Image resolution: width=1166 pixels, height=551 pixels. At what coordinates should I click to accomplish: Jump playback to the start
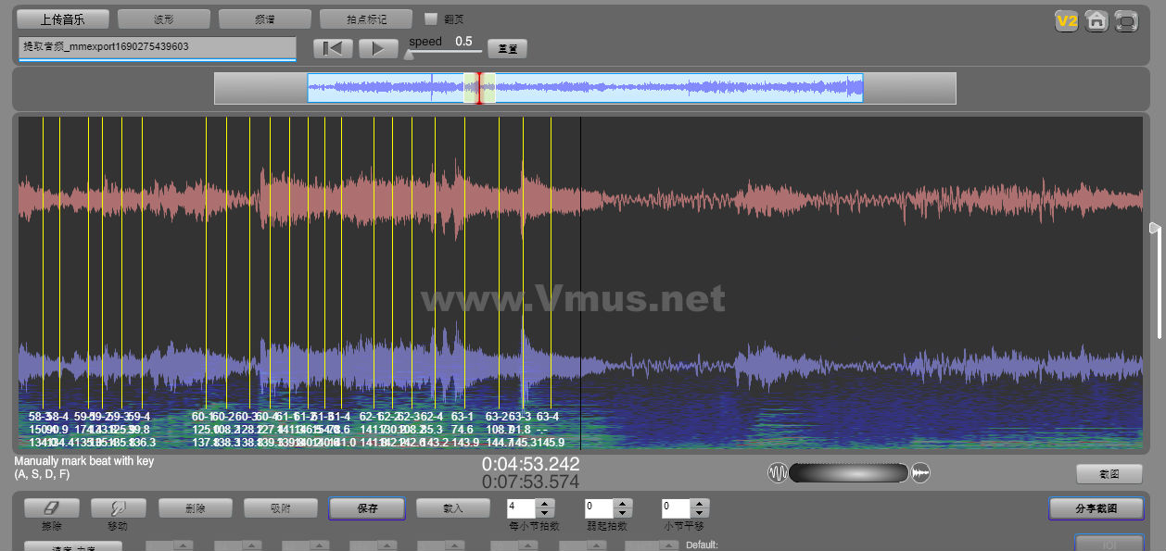pos(333,48)
